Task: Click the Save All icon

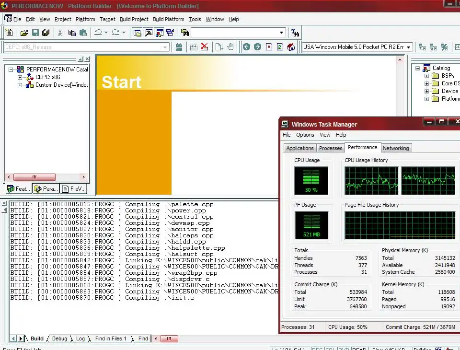Action: (x=46, y=33)
